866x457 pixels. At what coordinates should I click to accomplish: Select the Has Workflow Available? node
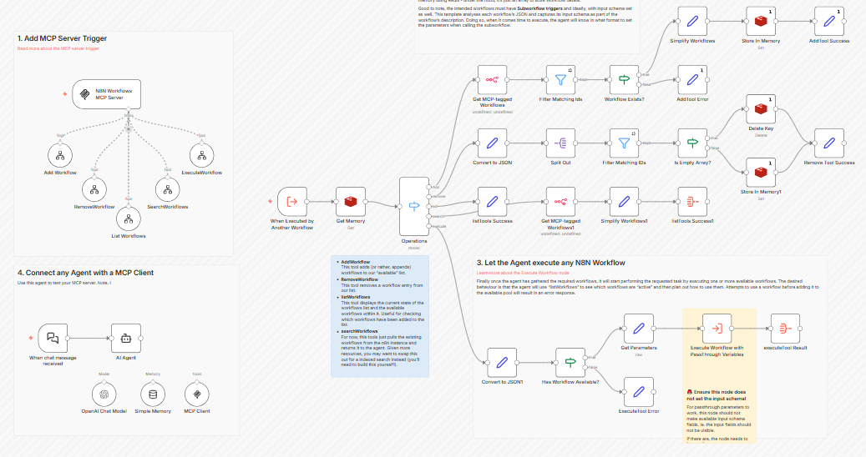point(570,363)
